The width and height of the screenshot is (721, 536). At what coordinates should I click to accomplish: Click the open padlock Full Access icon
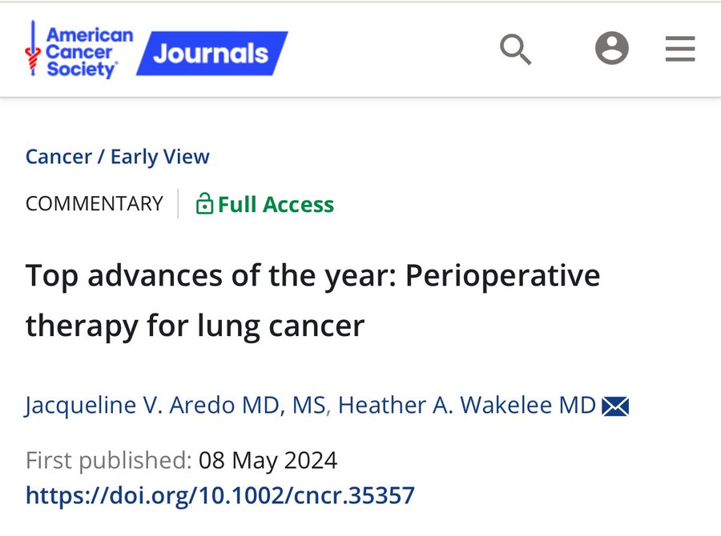204,203
